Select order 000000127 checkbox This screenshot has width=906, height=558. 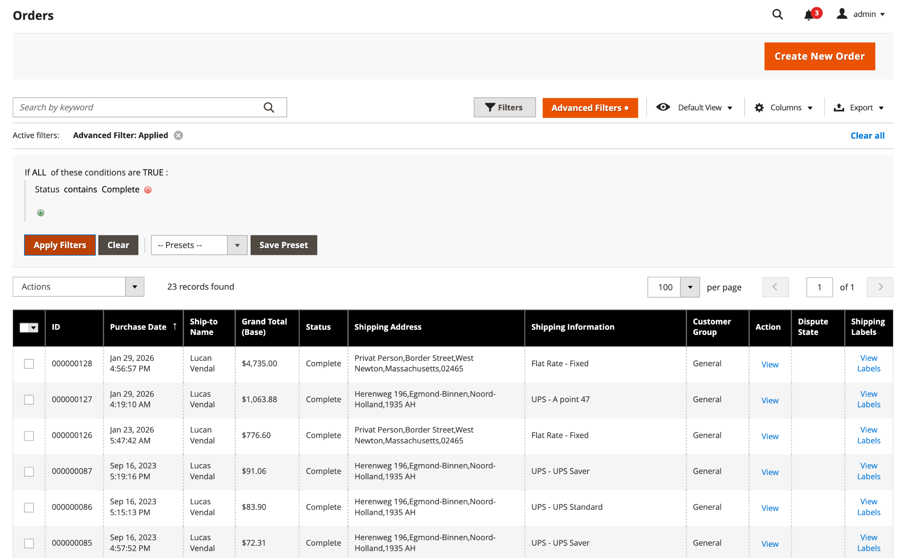[29, 400]
